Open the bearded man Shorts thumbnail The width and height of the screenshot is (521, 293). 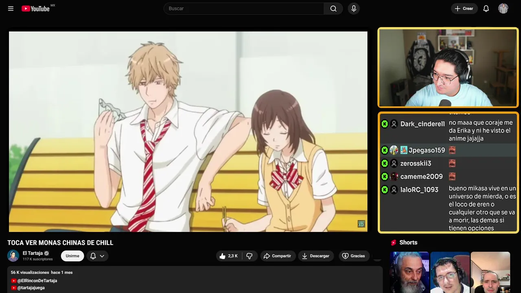coord(409,272)
